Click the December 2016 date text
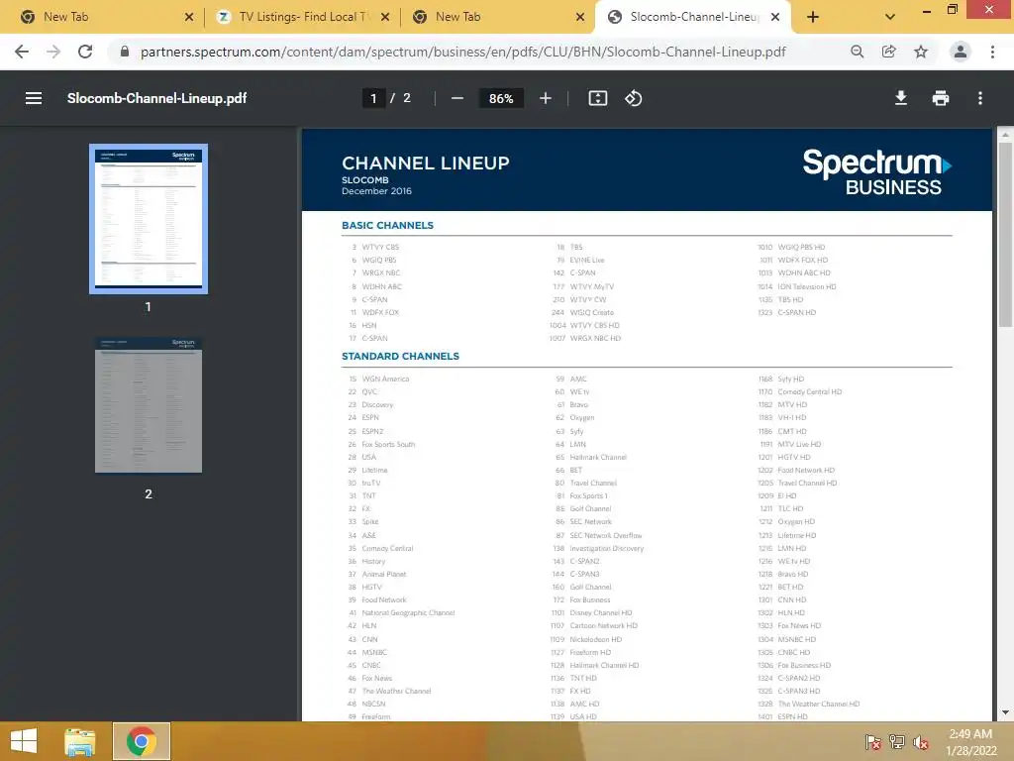 click(376, 191)
